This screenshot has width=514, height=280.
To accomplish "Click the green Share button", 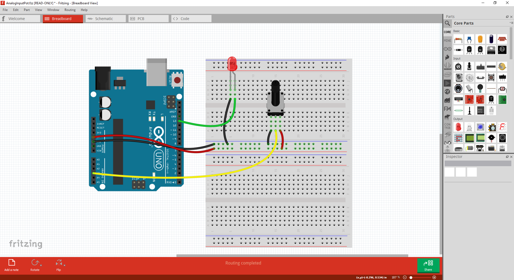I will click(428, 265).
